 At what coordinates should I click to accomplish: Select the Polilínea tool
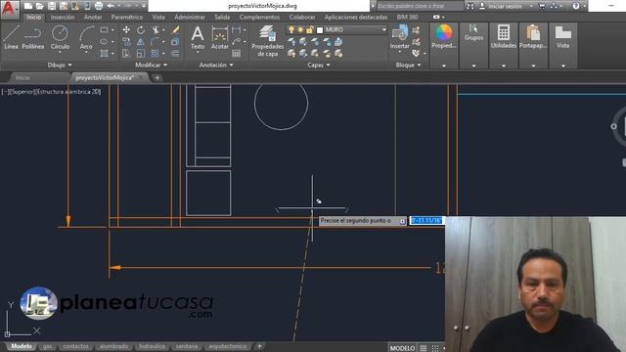click(x=32, y=37)
